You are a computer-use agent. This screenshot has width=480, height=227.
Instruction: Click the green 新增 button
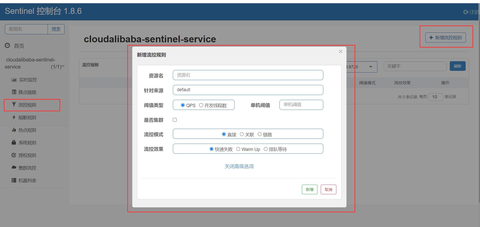click(309, 189)
